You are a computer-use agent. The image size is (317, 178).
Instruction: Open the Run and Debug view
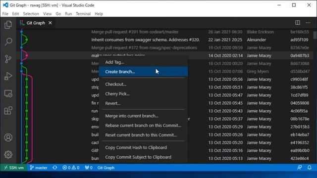(8, 76)
